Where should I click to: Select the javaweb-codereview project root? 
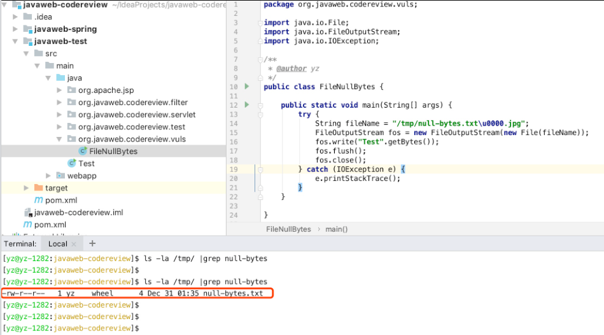click(x=65, y=4)
